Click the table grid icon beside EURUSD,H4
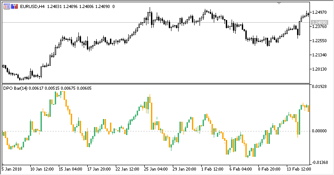334x175 pixels. 7,7
